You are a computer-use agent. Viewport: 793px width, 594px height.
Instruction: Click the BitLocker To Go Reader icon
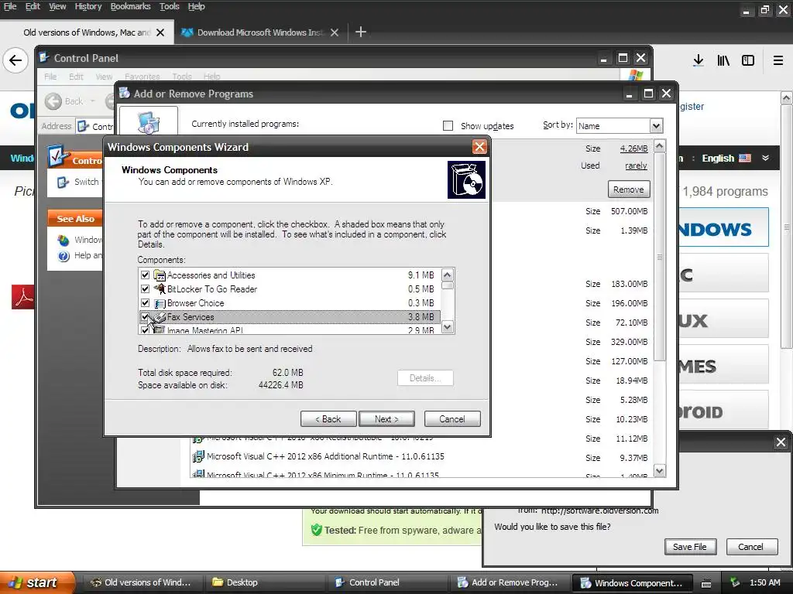point(160,289)
